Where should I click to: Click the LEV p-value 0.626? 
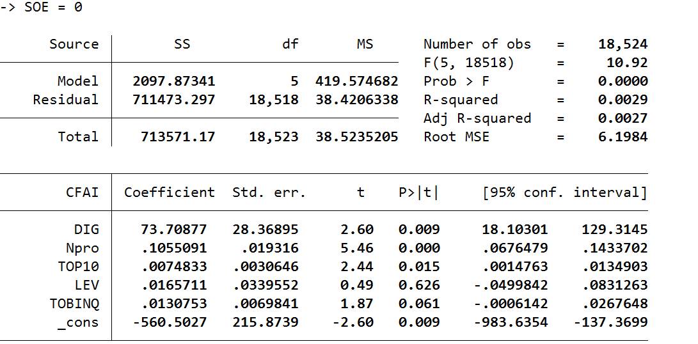click(x=418, y=285)
